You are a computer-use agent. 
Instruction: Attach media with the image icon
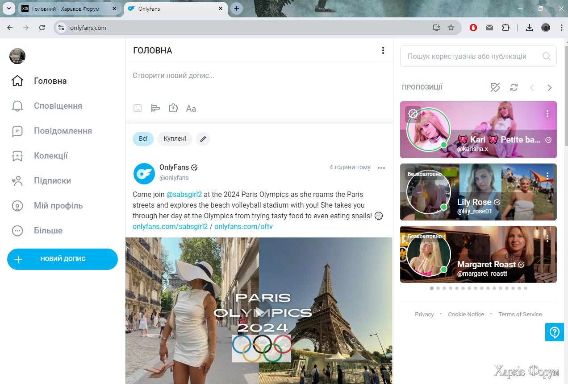138,108
